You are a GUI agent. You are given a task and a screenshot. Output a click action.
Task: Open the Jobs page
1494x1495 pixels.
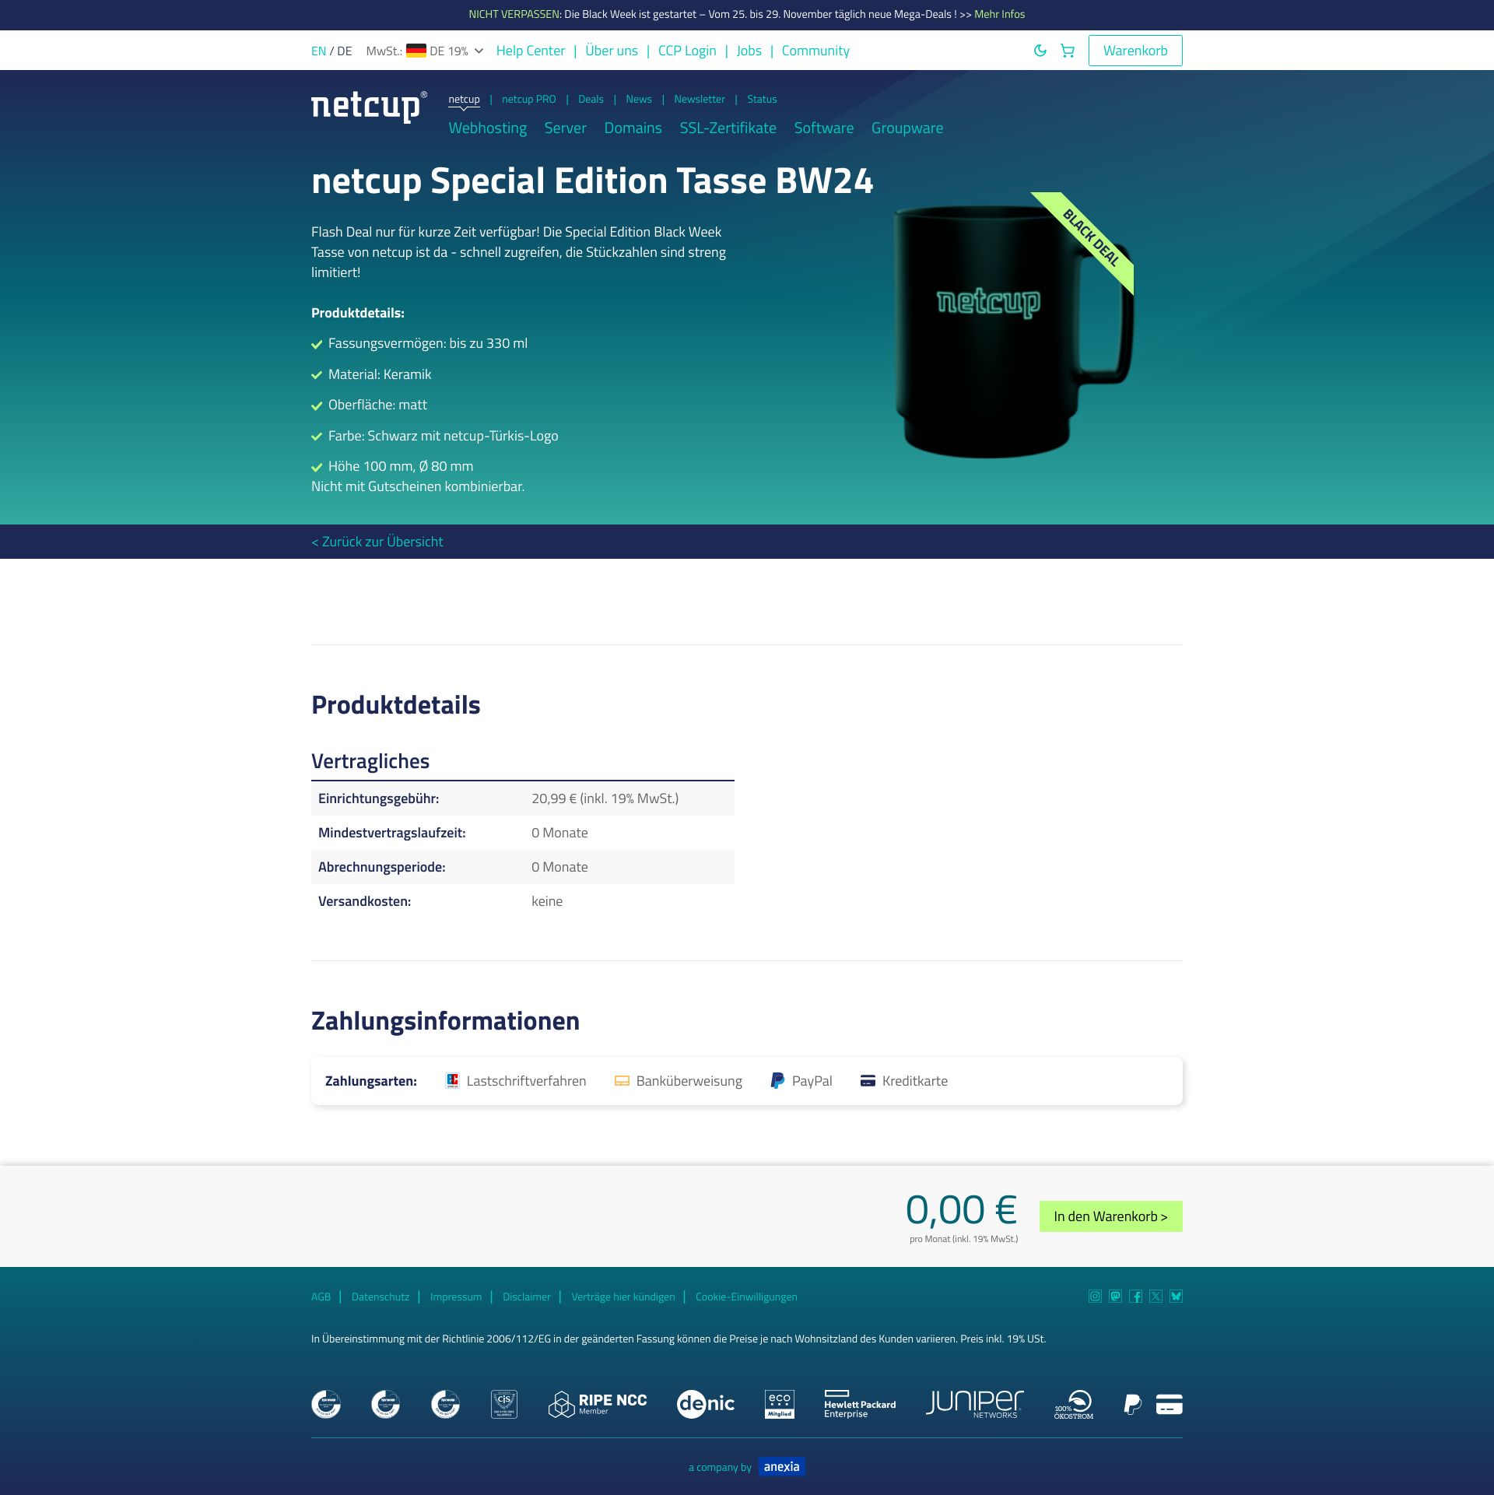(749, 51)
